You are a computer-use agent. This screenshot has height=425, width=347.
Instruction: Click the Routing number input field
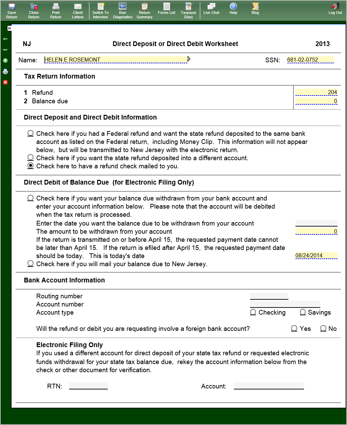point(269,296)
